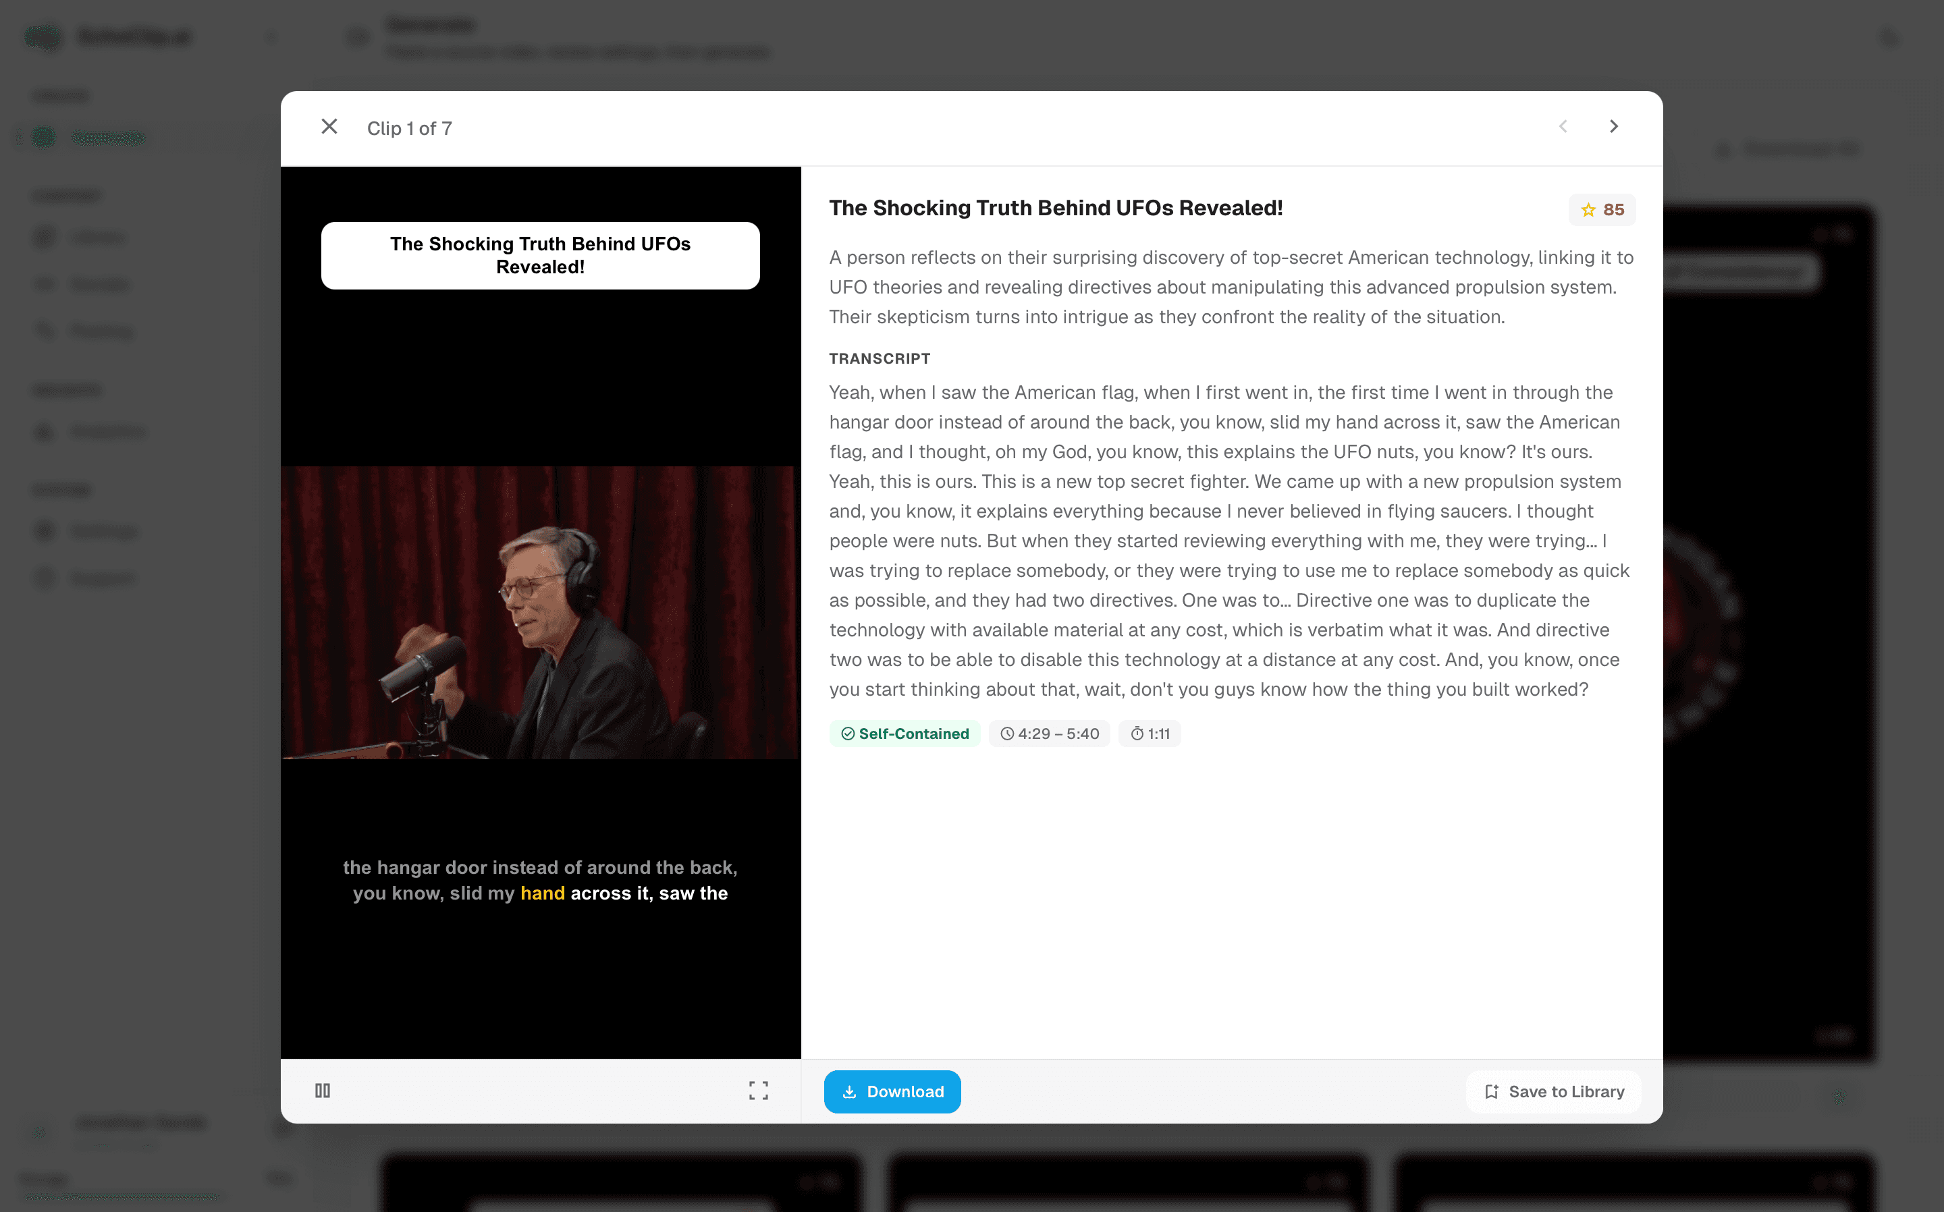The image size is (1944, 1212).
Task: Click the clip description paragraph
Action: 1231,287
